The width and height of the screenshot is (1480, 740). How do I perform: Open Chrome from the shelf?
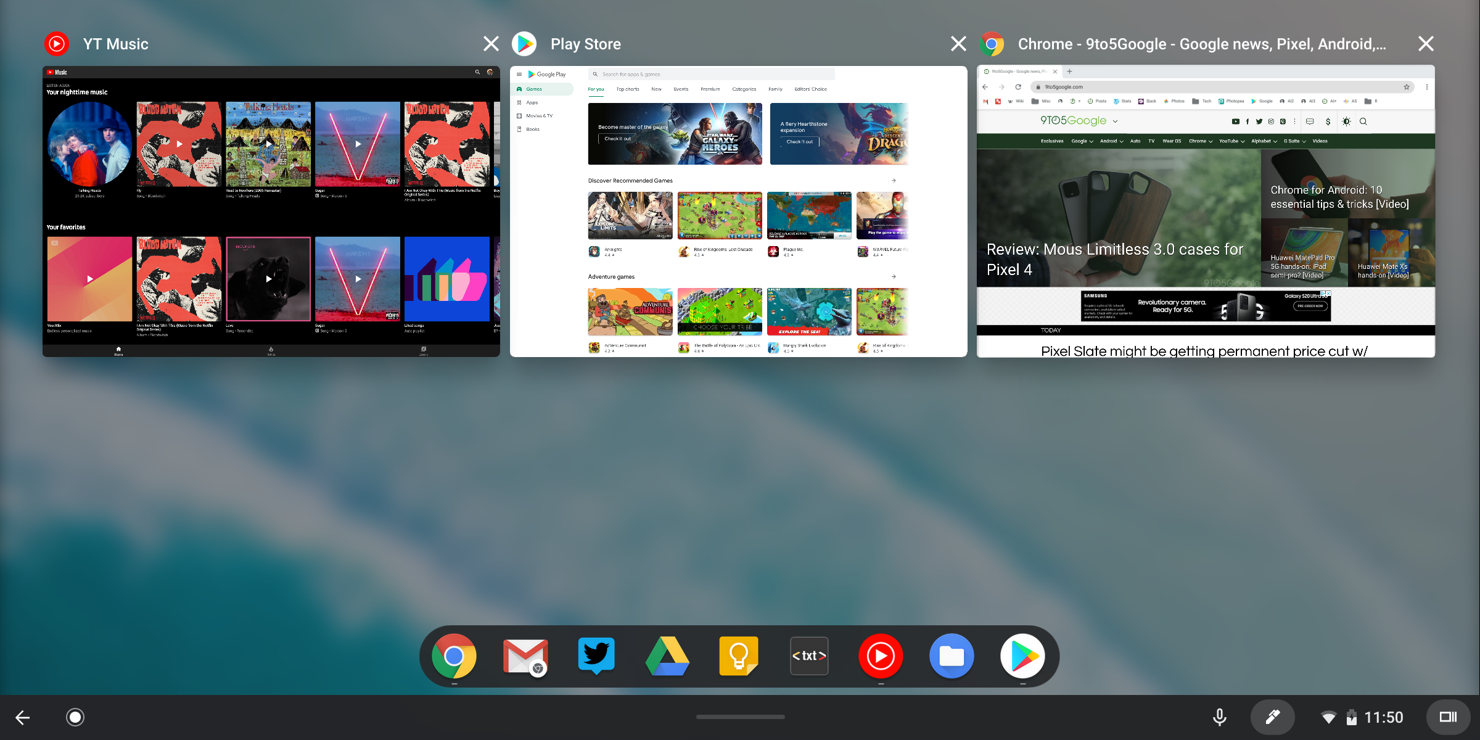click(x=454, y=656)
